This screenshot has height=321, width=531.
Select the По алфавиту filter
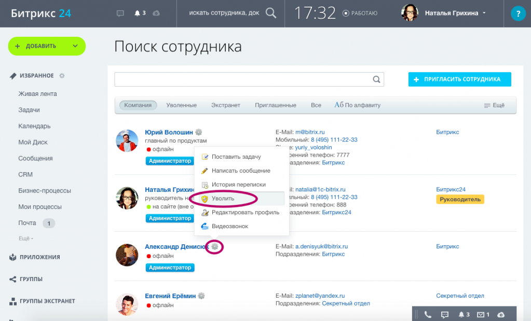pos(357,105)
